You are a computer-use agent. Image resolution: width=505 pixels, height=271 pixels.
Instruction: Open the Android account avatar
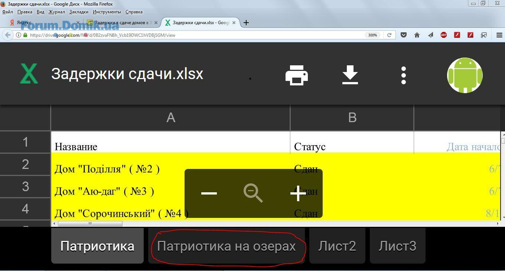click(x=465, y=75)
